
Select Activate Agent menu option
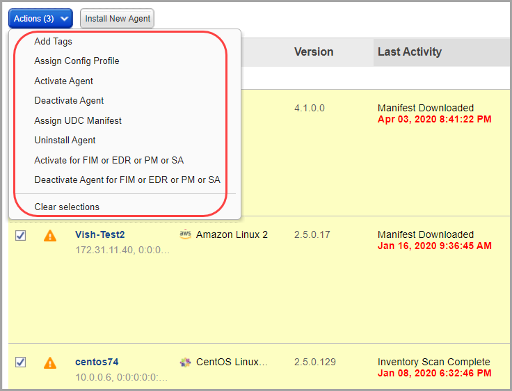(x=64, y=81)
